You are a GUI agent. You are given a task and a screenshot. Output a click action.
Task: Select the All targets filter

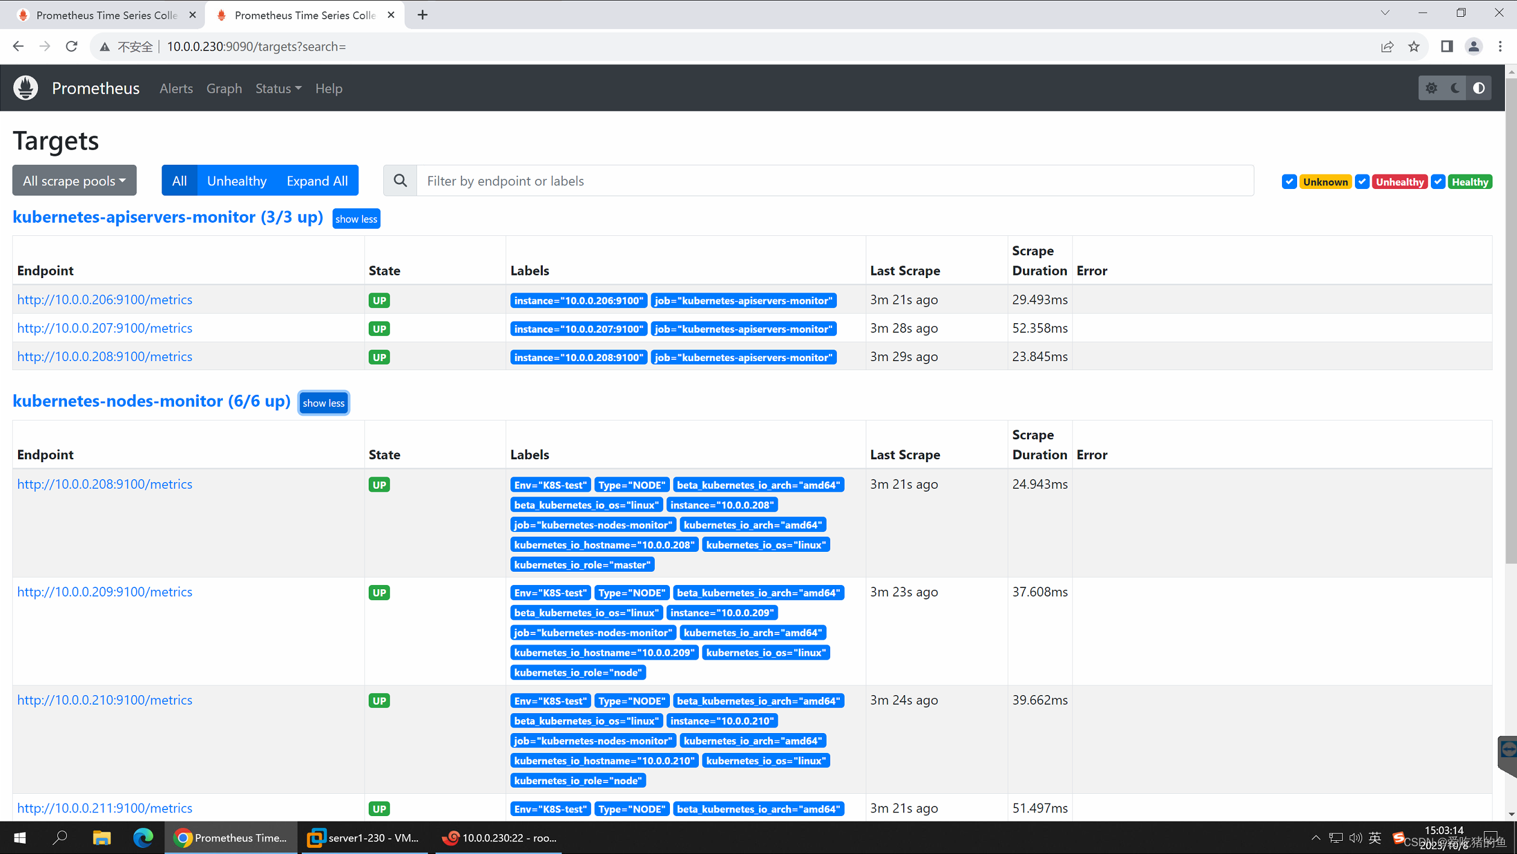[x=179, y=181]
